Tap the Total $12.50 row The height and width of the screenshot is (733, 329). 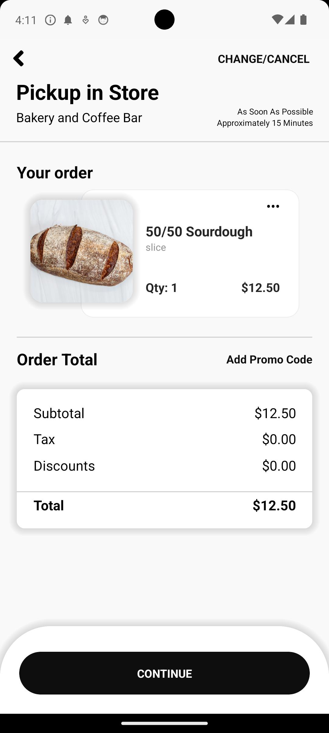[164, 505]
